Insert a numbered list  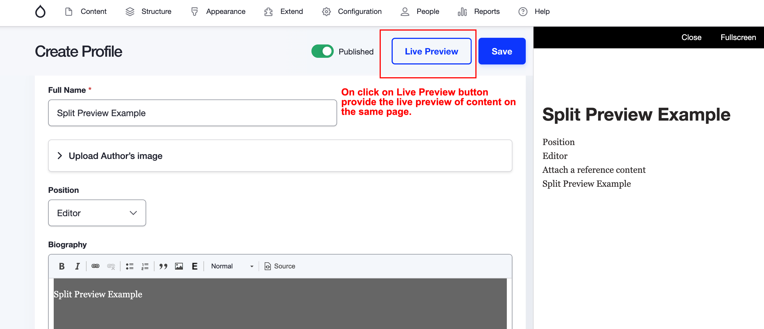[145, 266]
